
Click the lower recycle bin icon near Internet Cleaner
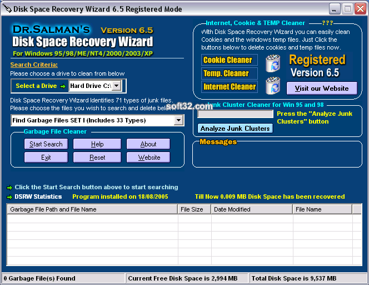[273, 86]
